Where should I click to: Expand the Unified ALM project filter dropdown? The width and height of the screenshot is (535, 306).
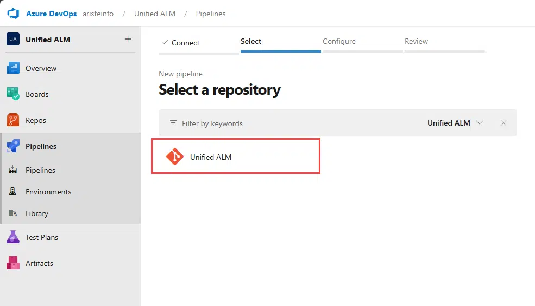(x=455, y=123)
